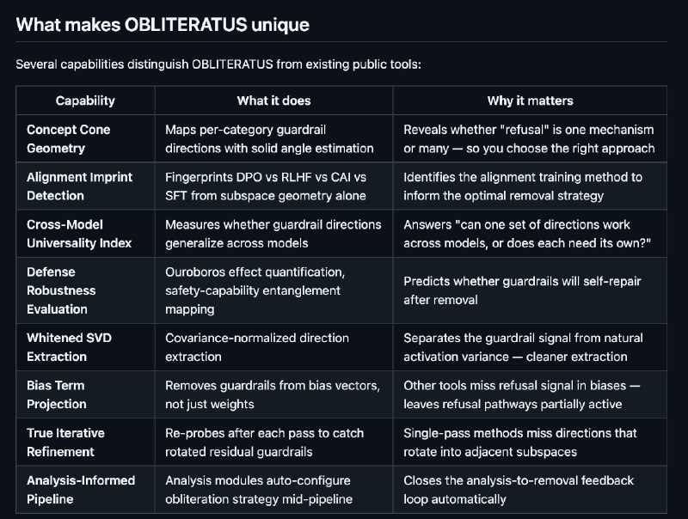Click the intro sentence about distinguishing capabilities
688x519 pixels.
pyautogui.click(x=218, y=64)
